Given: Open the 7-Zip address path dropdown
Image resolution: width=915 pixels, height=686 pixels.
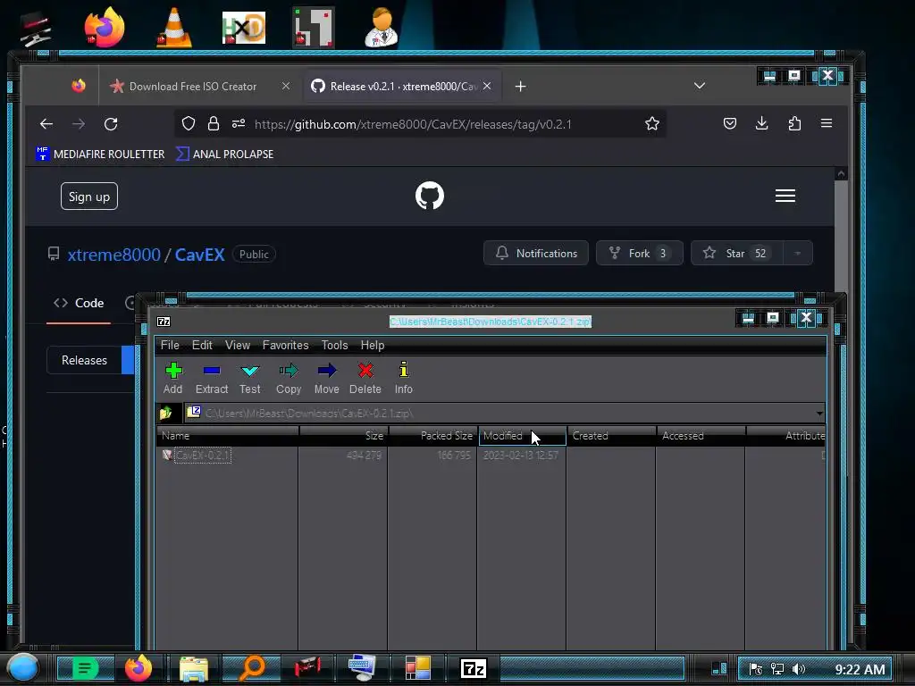Looking at the screenshot, I should pos(819,413).
